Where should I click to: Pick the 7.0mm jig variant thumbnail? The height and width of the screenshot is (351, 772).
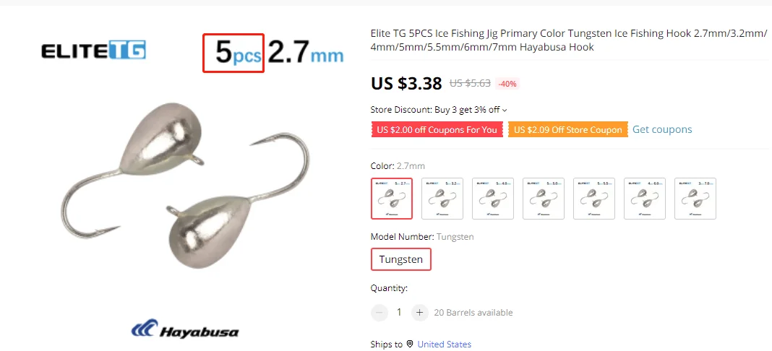[x=695, y=198]
